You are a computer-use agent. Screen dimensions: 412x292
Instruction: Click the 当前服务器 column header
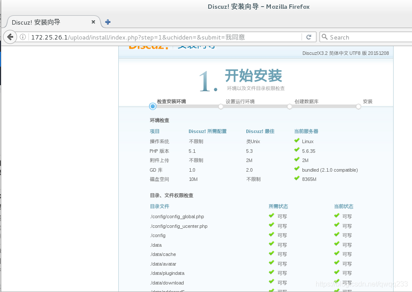pos(306,131)
